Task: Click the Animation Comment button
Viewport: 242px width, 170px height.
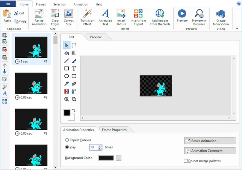Action: [210, 151]
